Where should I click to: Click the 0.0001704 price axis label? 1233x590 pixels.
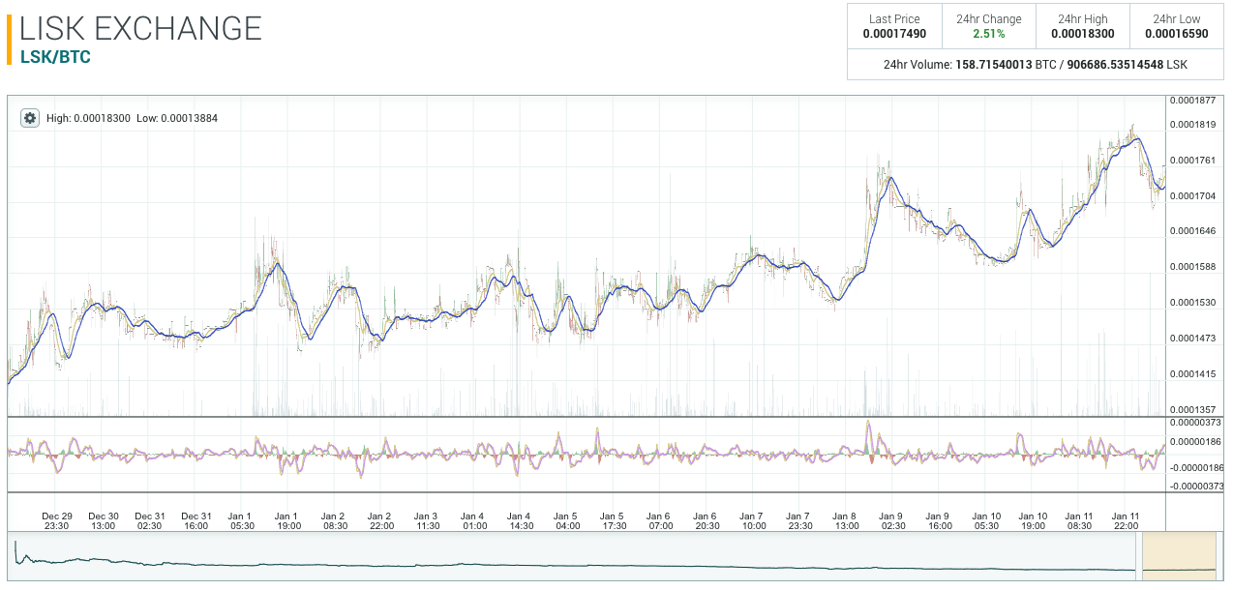1192,195
